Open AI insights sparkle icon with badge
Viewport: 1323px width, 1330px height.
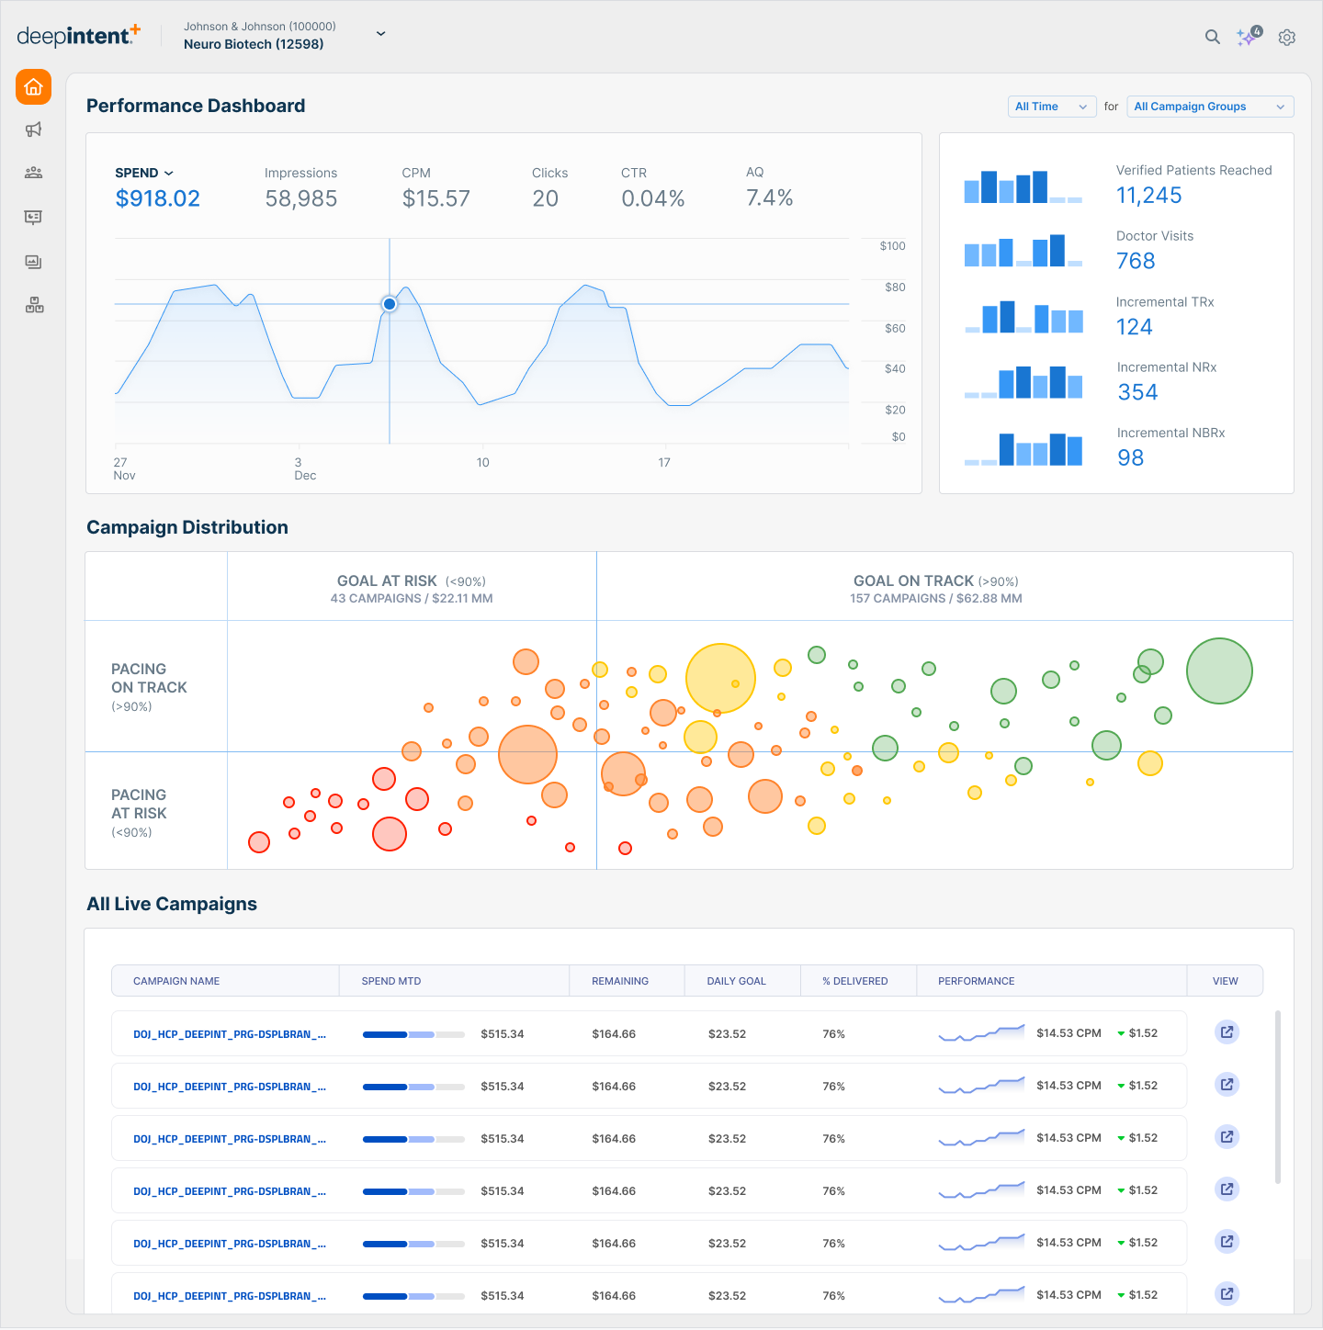pyautogui.click(x=1248, y=37)
